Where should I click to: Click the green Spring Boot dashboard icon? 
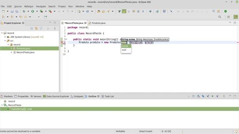pos(226,12)
